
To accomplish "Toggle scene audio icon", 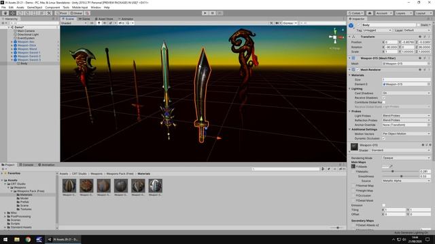I will coord(105,23).
